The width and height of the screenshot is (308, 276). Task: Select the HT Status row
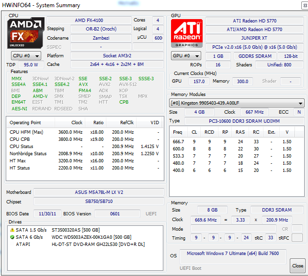[x=84, y=168]
